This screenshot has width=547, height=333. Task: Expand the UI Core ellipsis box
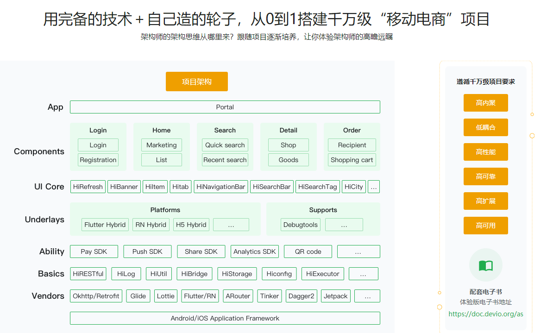point(373,187)
